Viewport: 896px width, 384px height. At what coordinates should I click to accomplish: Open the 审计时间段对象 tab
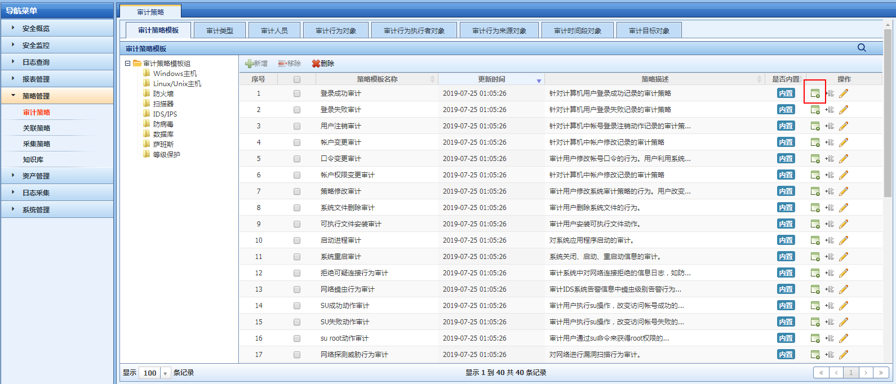click(x=578, y=30)
